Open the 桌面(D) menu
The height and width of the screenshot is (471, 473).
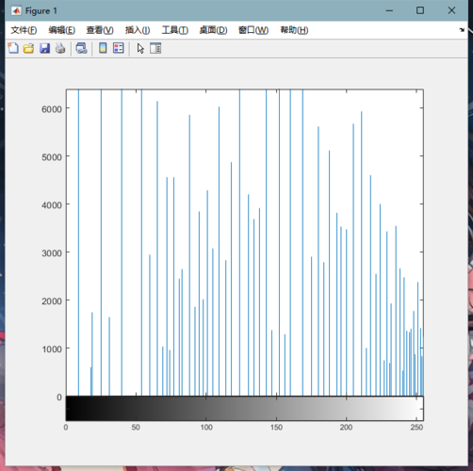point(213,30)
